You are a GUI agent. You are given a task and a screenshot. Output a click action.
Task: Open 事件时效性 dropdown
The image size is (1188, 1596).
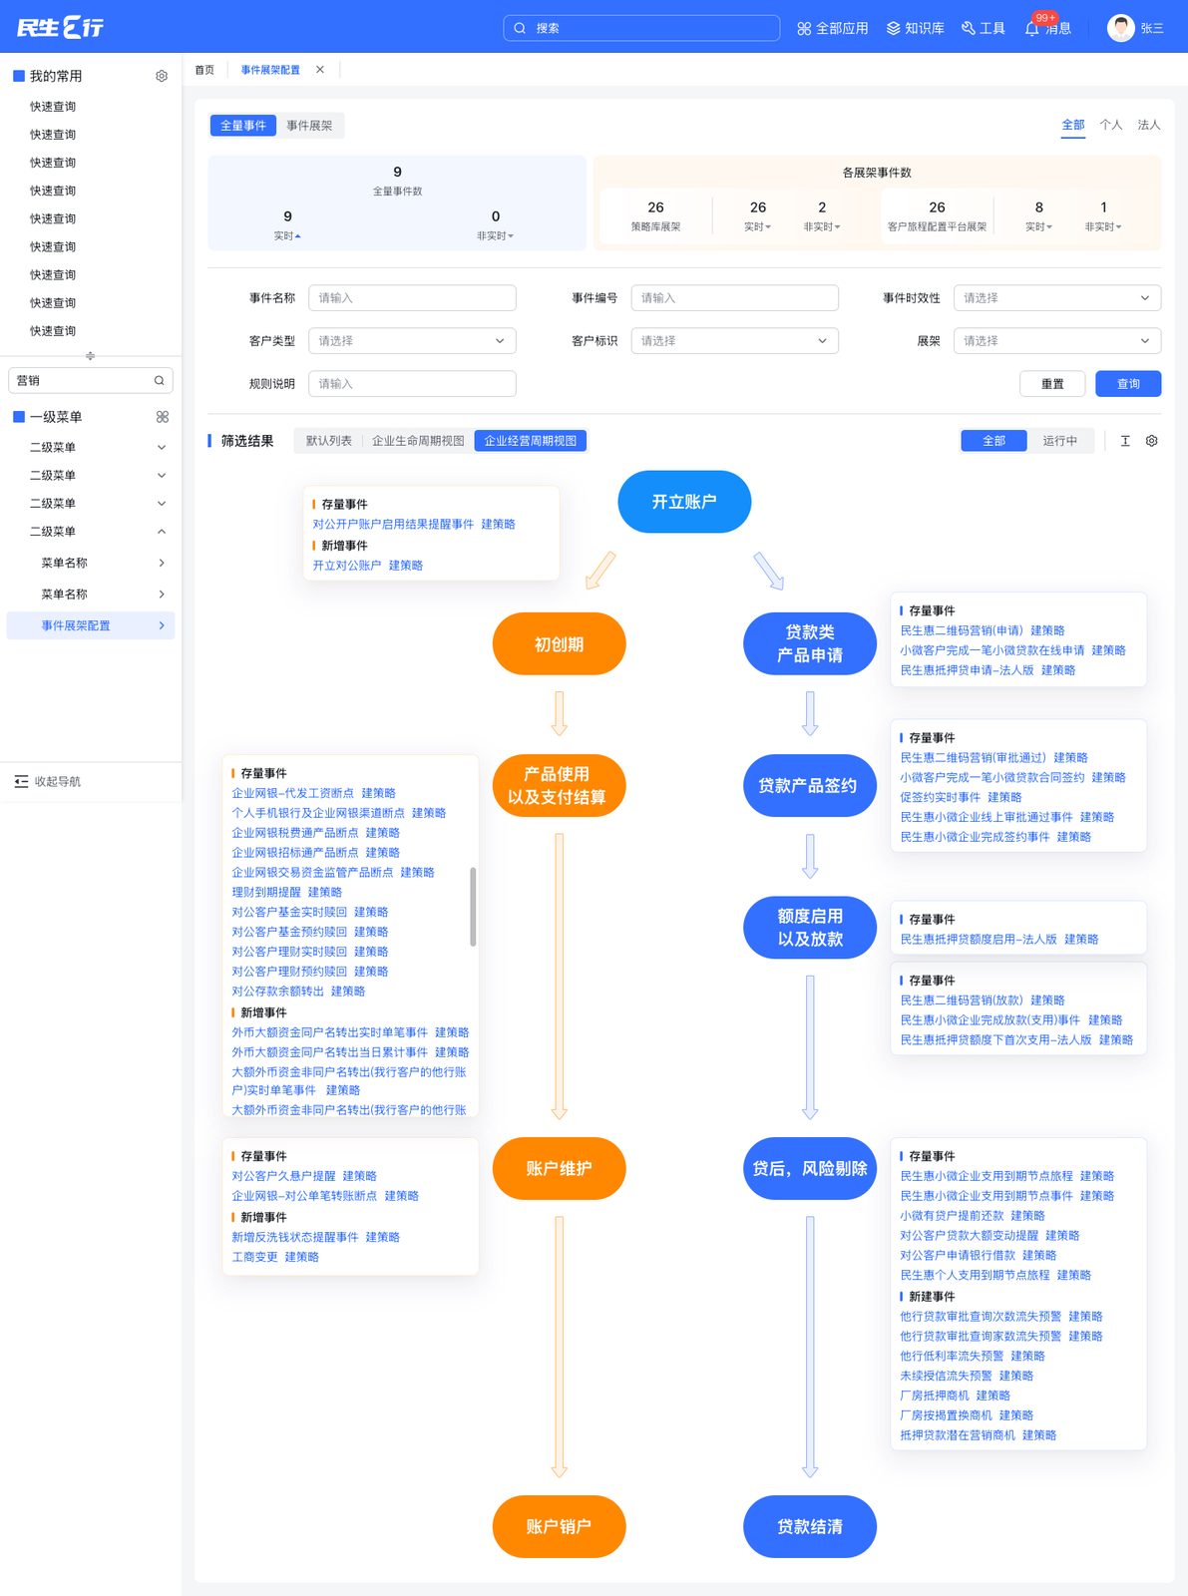tap(1057, 298)
